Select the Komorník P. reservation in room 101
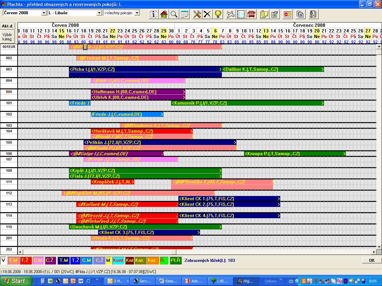This screenshot has width=382, height=286. 247,103
